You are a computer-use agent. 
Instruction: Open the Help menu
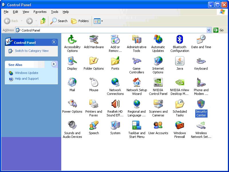66,12
